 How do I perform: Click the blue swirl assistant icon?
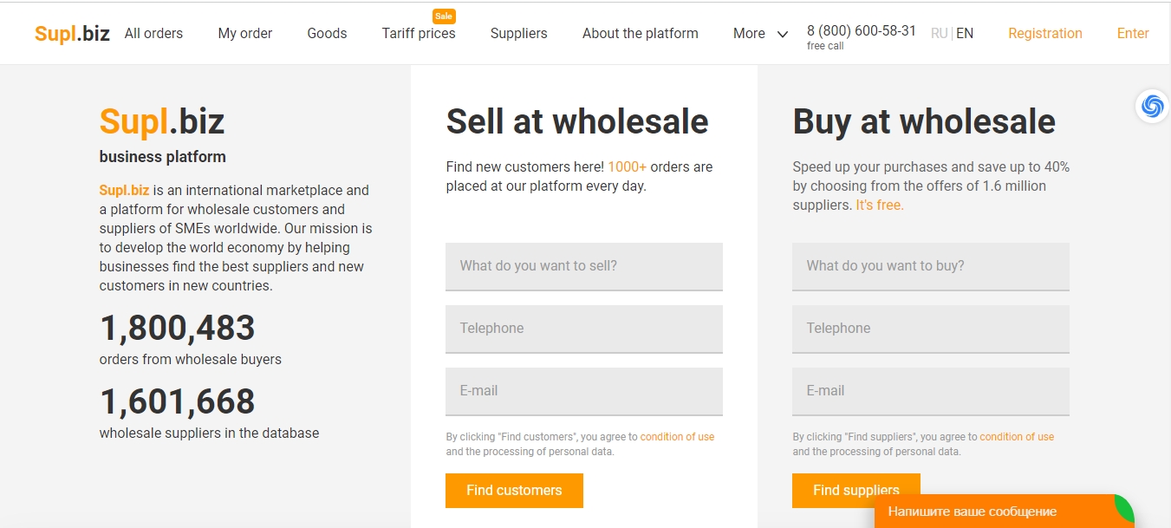point(1152,106)
